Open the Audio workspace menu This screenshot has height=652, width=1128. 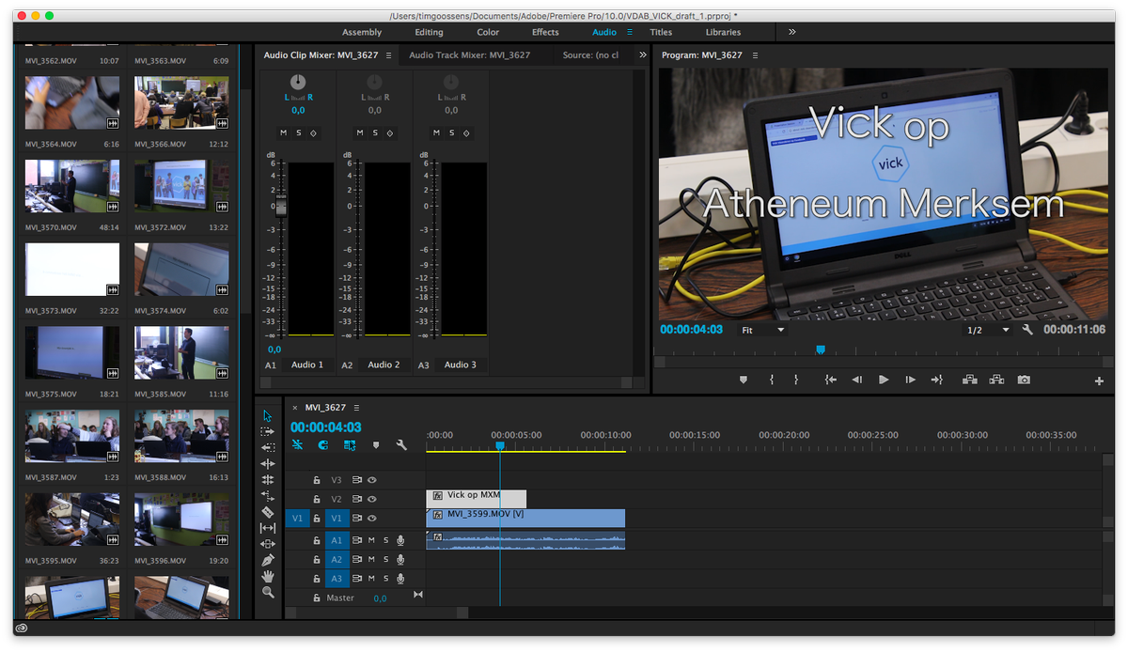click(x=630, y=32)
